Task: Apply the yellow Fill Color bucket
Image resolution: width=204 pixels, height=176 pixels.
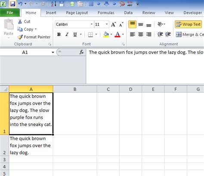Action: coord(106,35)
